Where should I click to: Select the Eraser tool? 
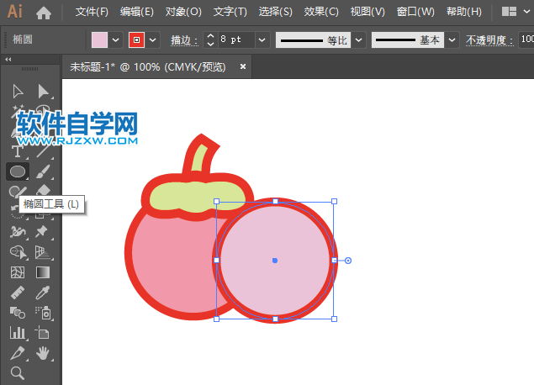click(x=43, y=190)
